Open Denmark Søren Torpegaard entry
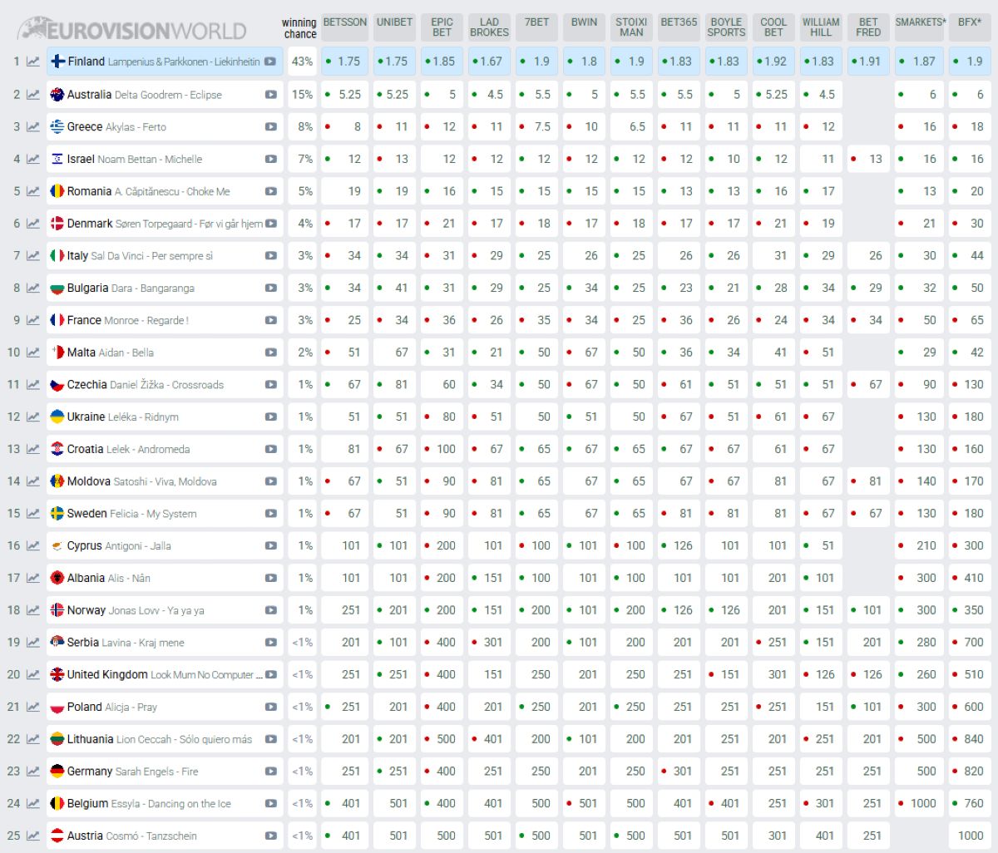 [165, 224]
